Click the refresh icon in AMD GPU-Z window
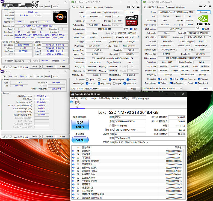This screenshot has width=213, height=201. [134, 7]
